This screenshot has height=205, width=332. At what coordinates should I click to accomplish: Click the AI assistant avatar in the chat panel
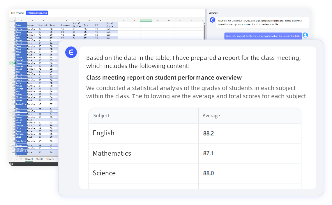[x=212, y=20]
